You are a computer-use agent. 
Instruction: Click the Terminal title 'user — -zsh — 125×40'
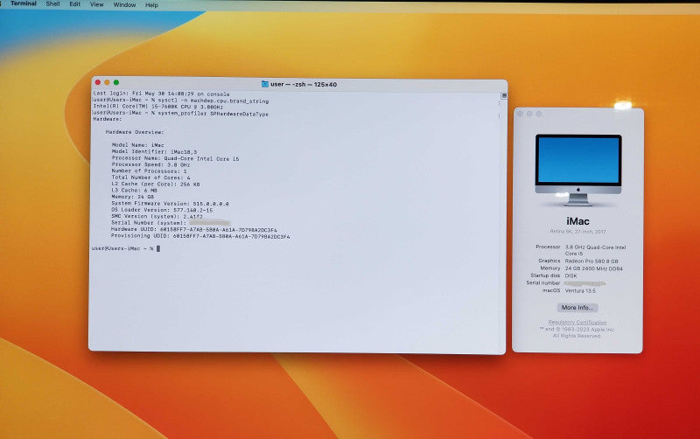pyautogui.click(x=304, y=84)
